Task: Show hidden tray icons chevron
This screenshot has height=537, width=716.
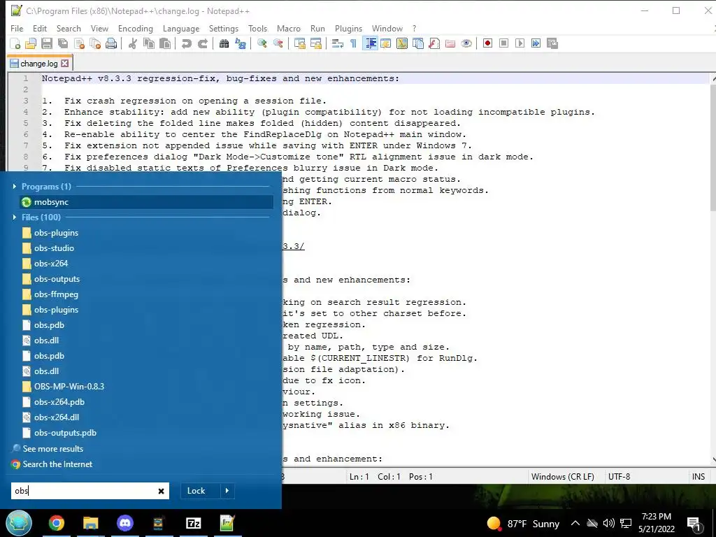Action: click(x=575, y=523)
